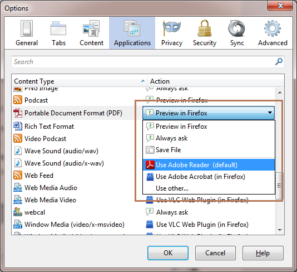The height and width of the screenshot is (272, 297).
Task: Click the list scrollbar thumb
Action: coord(279,186)
